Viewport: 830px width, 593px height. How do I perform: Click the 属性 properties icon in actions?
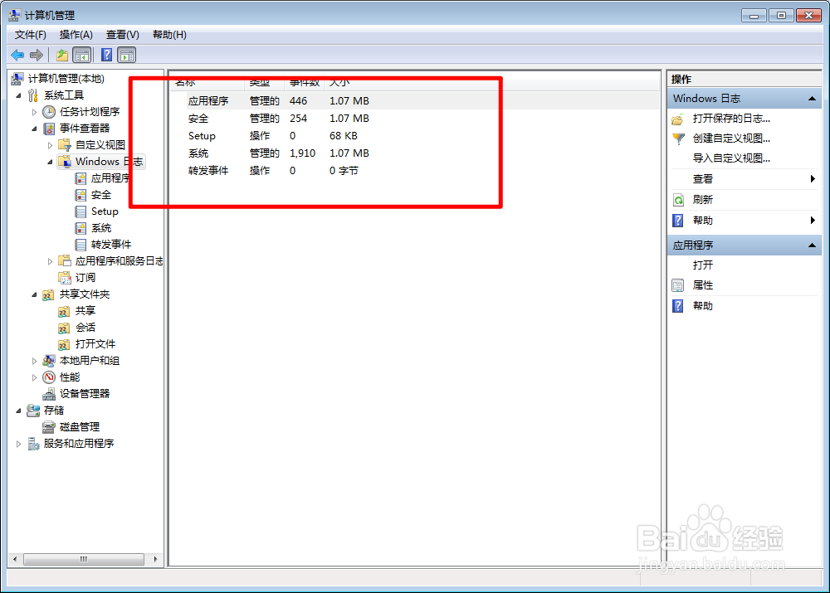click(678, 285)
